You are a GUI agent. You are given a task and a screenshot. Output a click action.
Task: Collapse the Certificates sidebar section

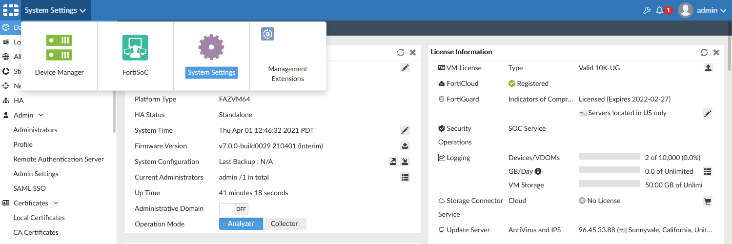(56, 203)
